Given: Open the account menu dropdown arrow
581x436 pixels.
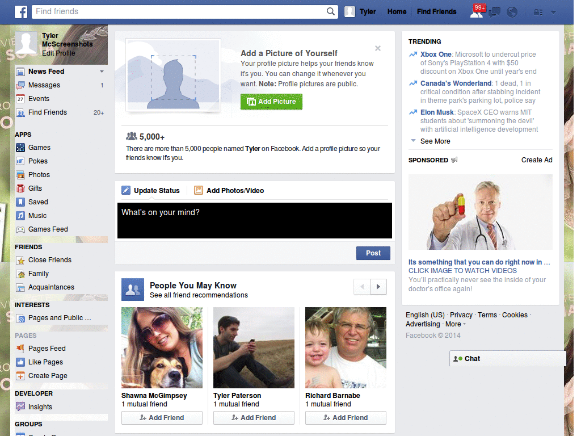Looking at the screenshot, I should coord(554,12).
